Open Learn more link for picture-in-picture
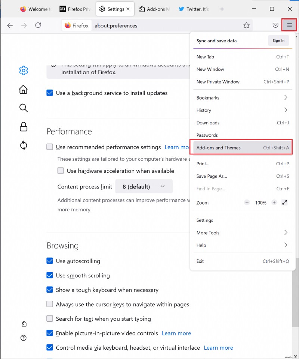The image size is (299, 359). coord(176,333)
